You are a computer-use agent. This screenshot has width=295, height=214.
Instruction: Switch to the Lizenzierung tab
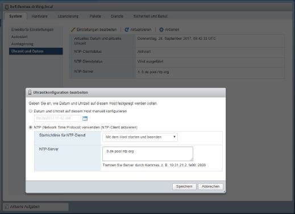click(x=68, y=16)
